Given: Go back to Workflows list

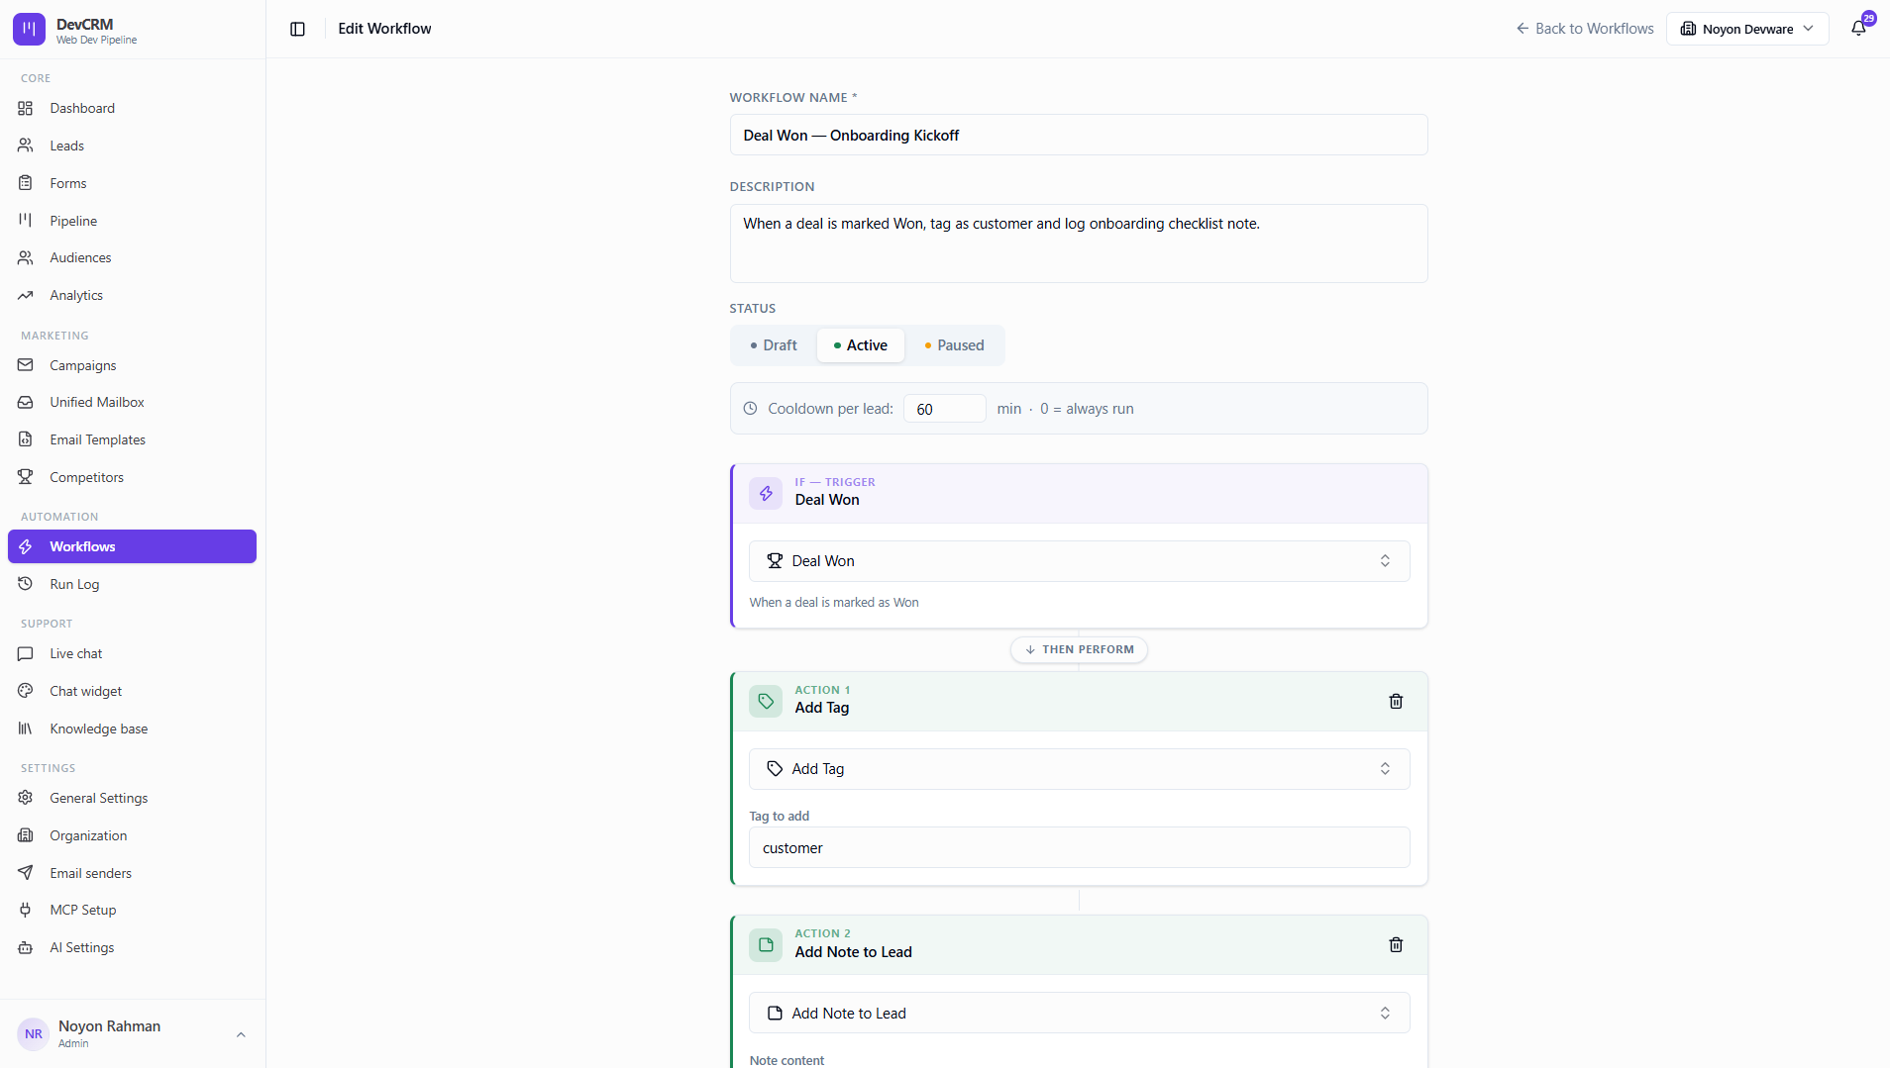Looking at the screenshot, I should [1584, 29].
